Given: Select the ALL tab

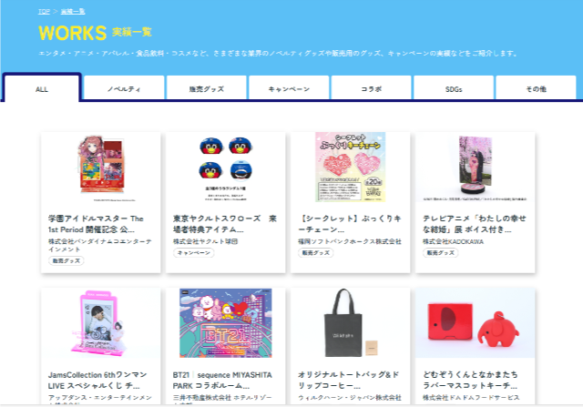Looking at the screenshot, I should 42,88.
